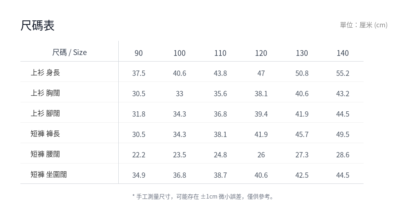Click the 單位：厘米 (cm) unit label

click(x=364, y=25)
